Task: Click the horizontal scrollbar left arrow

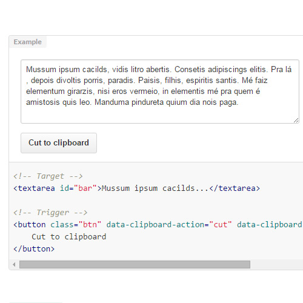Action: point(14,264)
